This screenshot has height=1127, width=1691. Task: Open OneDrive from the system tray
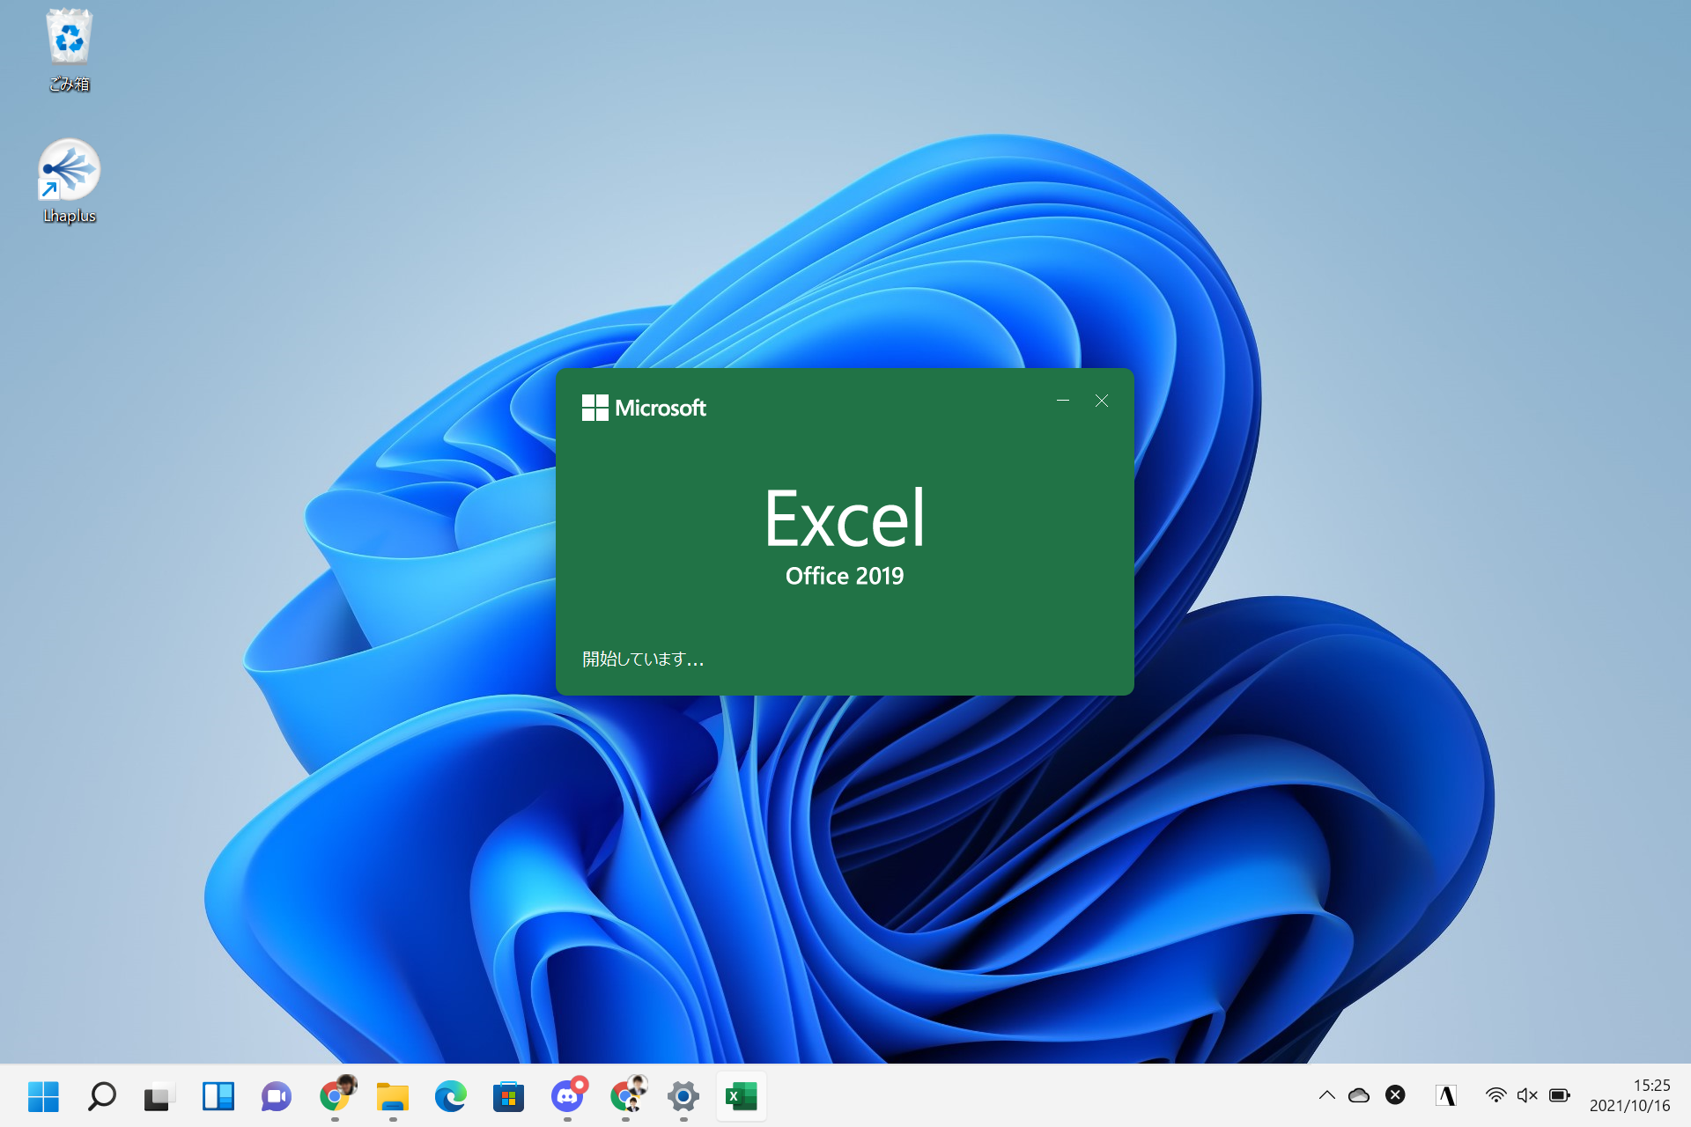click(x=1359, y=1095)
